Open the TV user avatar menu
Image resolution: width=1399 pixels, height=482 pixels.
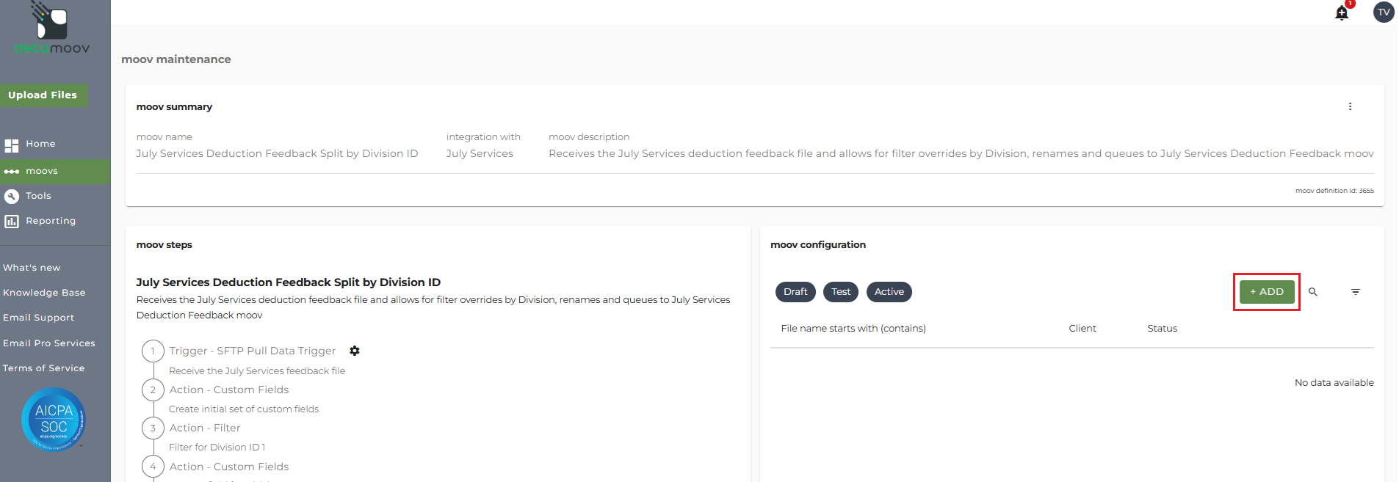(1384, 12)
